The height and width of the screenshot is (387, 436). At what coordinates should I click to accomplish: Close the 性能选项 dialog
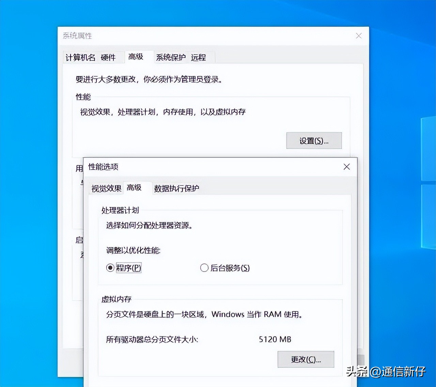346,167
